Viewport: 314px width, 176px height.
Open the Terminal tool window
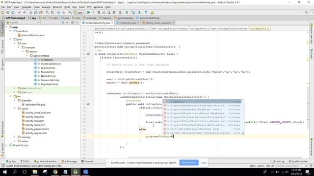pyautogui.click(x=87, y=161)
